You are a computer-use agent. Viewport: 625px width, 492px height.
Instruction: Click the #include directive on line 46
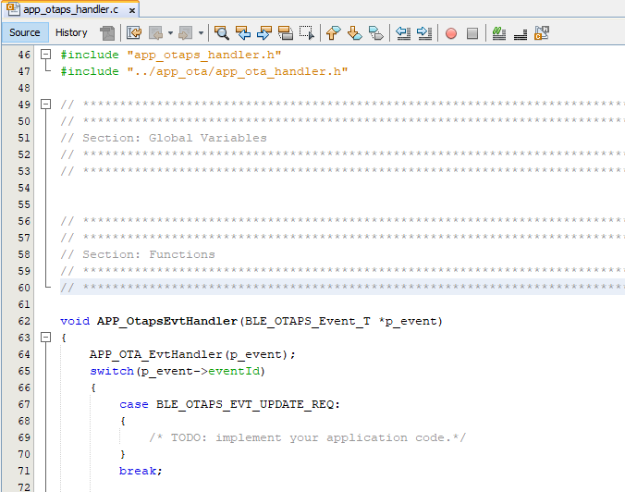point(90,55)
